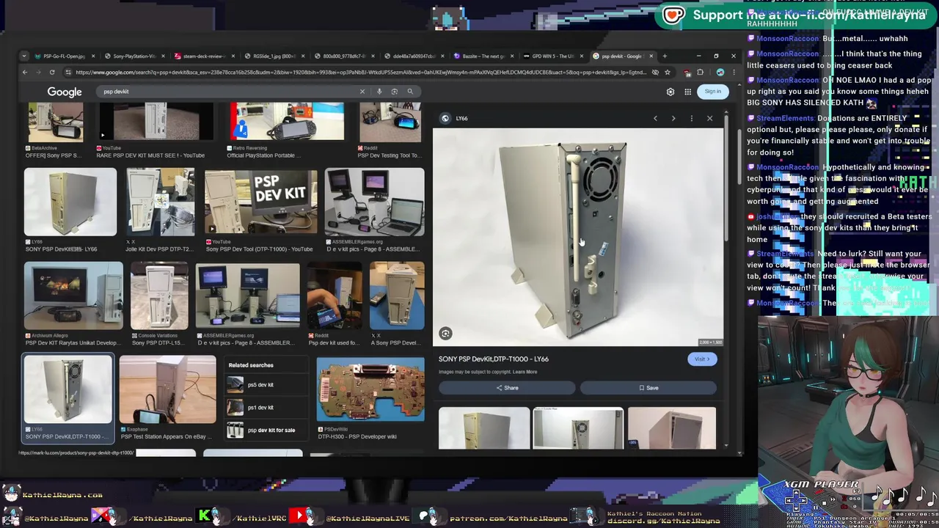
Task: Open the Jolie Kit Dev PSP DTP-T2 result
Action: pos(160,202)
